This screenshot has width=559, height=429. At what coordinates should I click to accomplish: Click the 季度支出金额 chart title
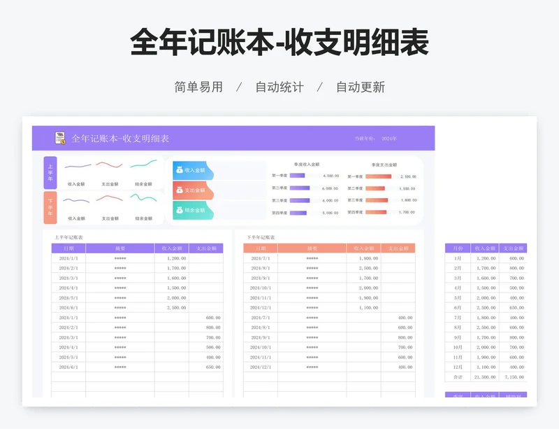coord(384,164)
